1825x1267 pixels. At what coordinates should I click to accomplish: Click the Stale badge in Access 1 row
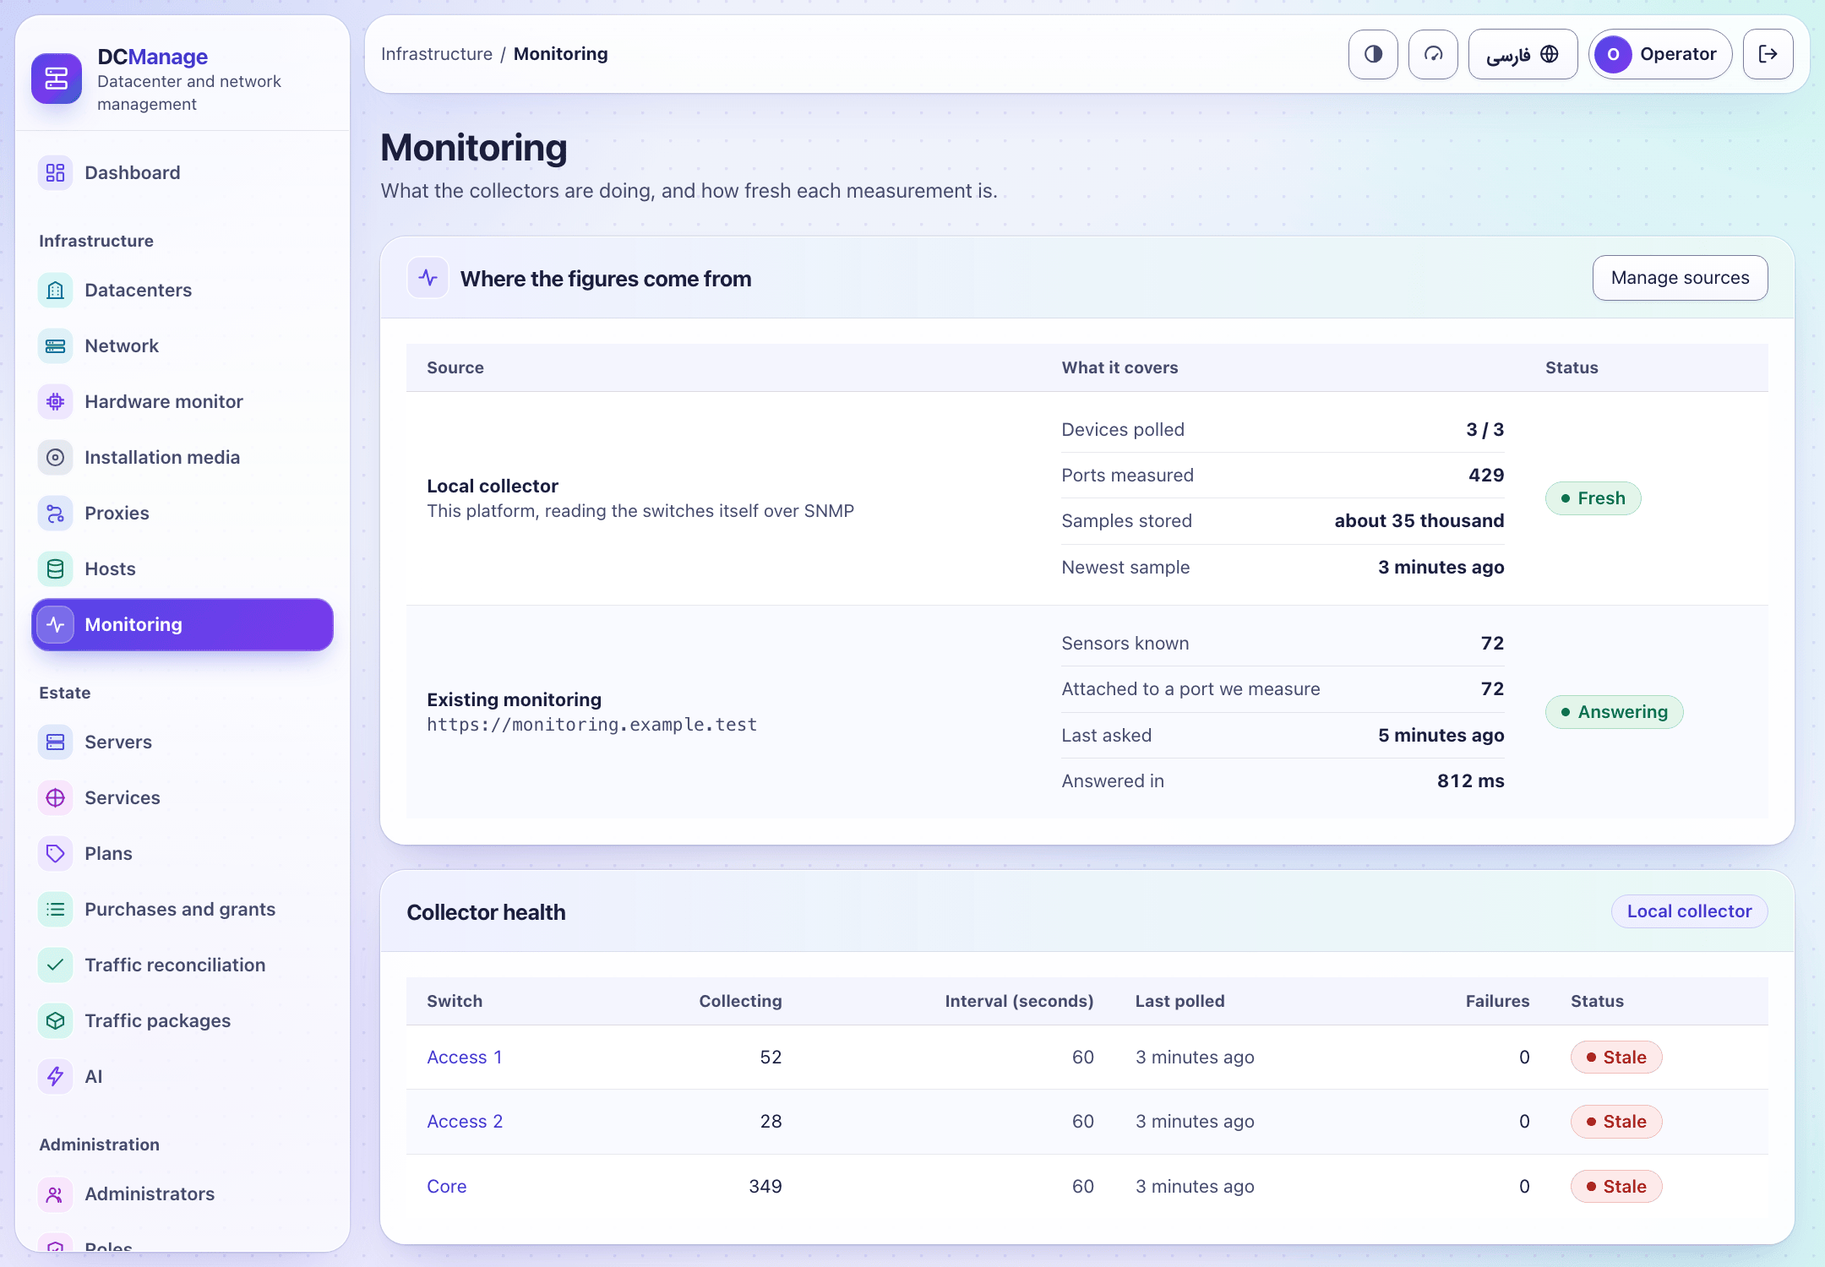(x=1616, y=1058)
